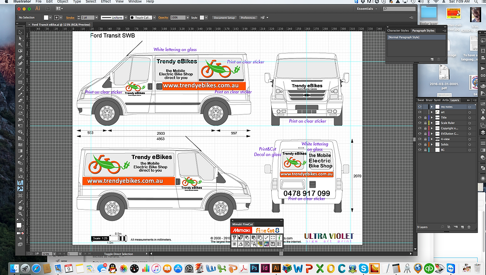486x275 pixels.
Task: Create new layer in Layers panel
Action: coord(462,227)
